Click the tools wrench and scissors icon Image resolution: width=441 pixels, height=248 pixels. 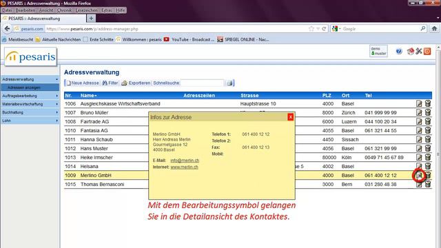[x=419, y=51]
